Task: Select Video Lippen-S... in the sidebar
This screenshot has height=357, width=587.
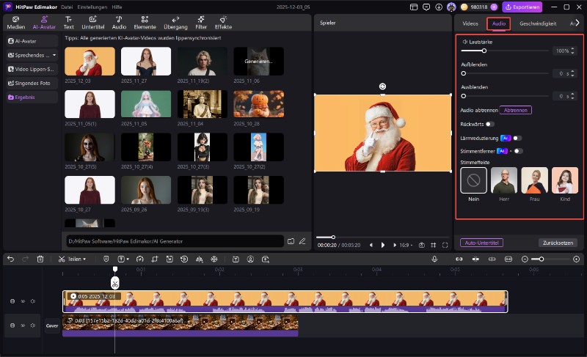Action: coord(32,69)
